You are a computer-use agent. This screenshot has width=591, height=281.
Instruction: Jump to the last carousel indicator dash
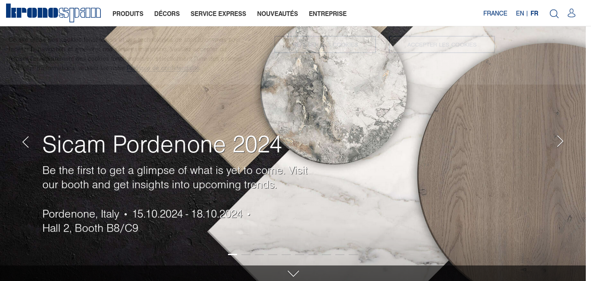click(x=353, y=254)
